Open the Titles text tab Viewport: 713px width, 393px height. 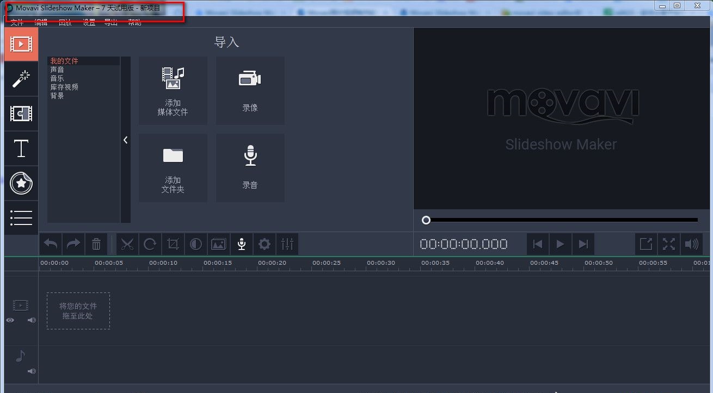(x=21, y=148)
